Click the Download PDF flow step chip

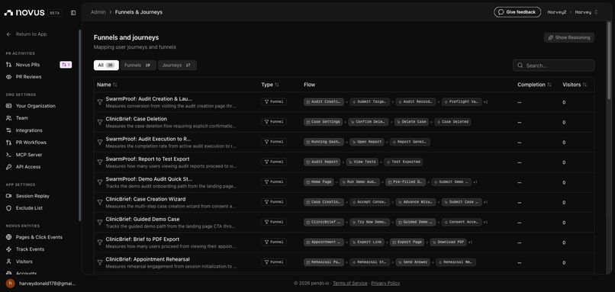pos(448,242)
